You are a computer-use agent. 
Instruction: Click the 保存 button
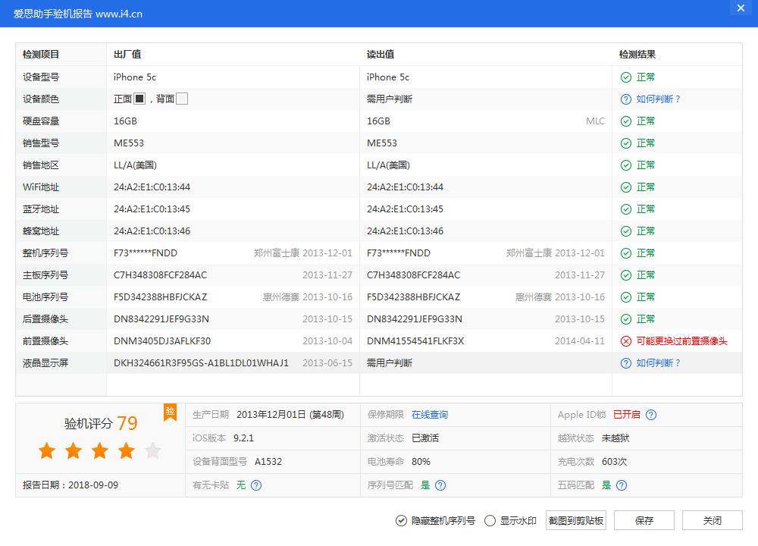coord(644,520)
